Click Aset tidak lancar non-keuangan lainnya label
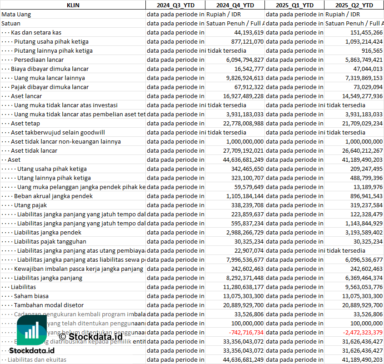The width and height of the screenshot is (384, 364). tap(65, 142)
